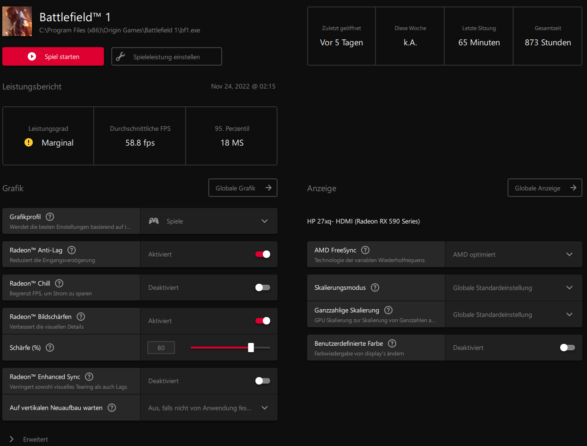Image resolution: width=587 pixels, height=446 pixels.
Task: Open help icon next to Grafikprofil
Action: point(50,217)
